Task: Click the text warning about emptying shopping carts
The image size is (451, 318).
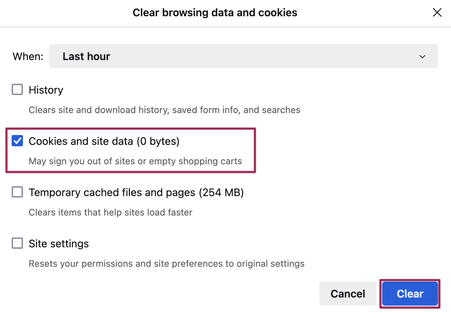Action: click(x=135, y=161)
